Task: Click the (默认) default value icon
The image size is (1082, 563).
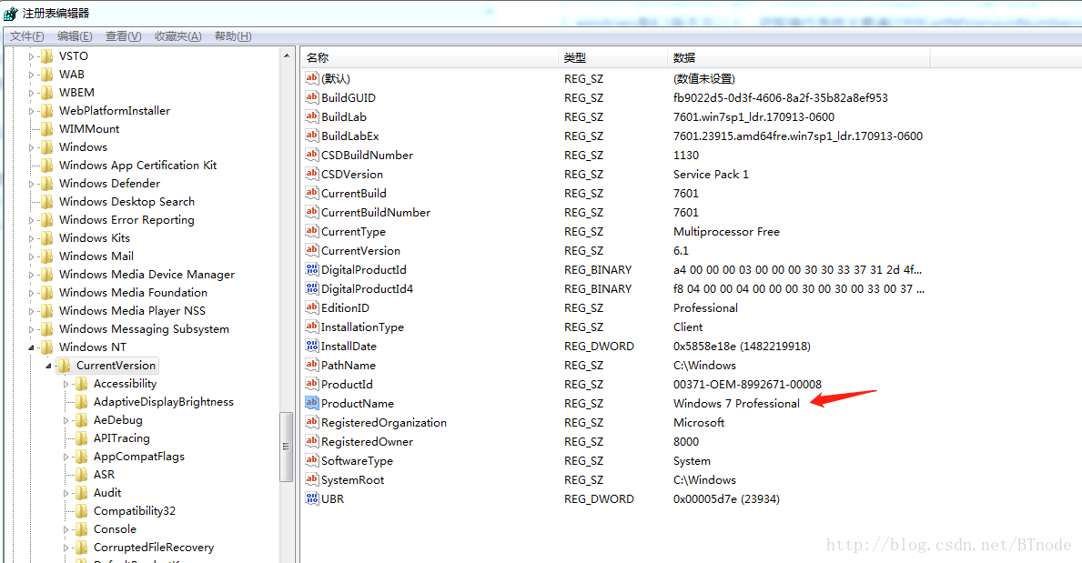Action: [x=312, y=78]
